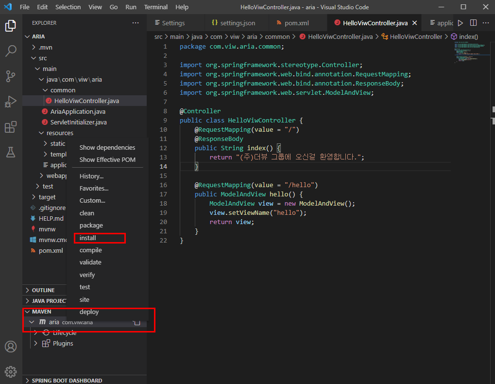
Task: Click the Plugins icon in Maven panel
Action: tap(46, 343)
